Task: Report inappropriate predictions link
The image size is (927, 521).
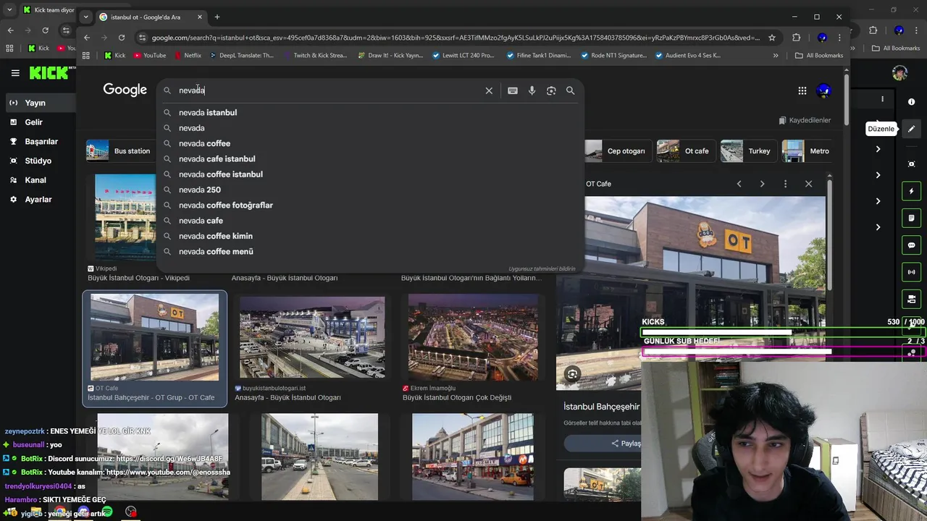Action: 542,269
